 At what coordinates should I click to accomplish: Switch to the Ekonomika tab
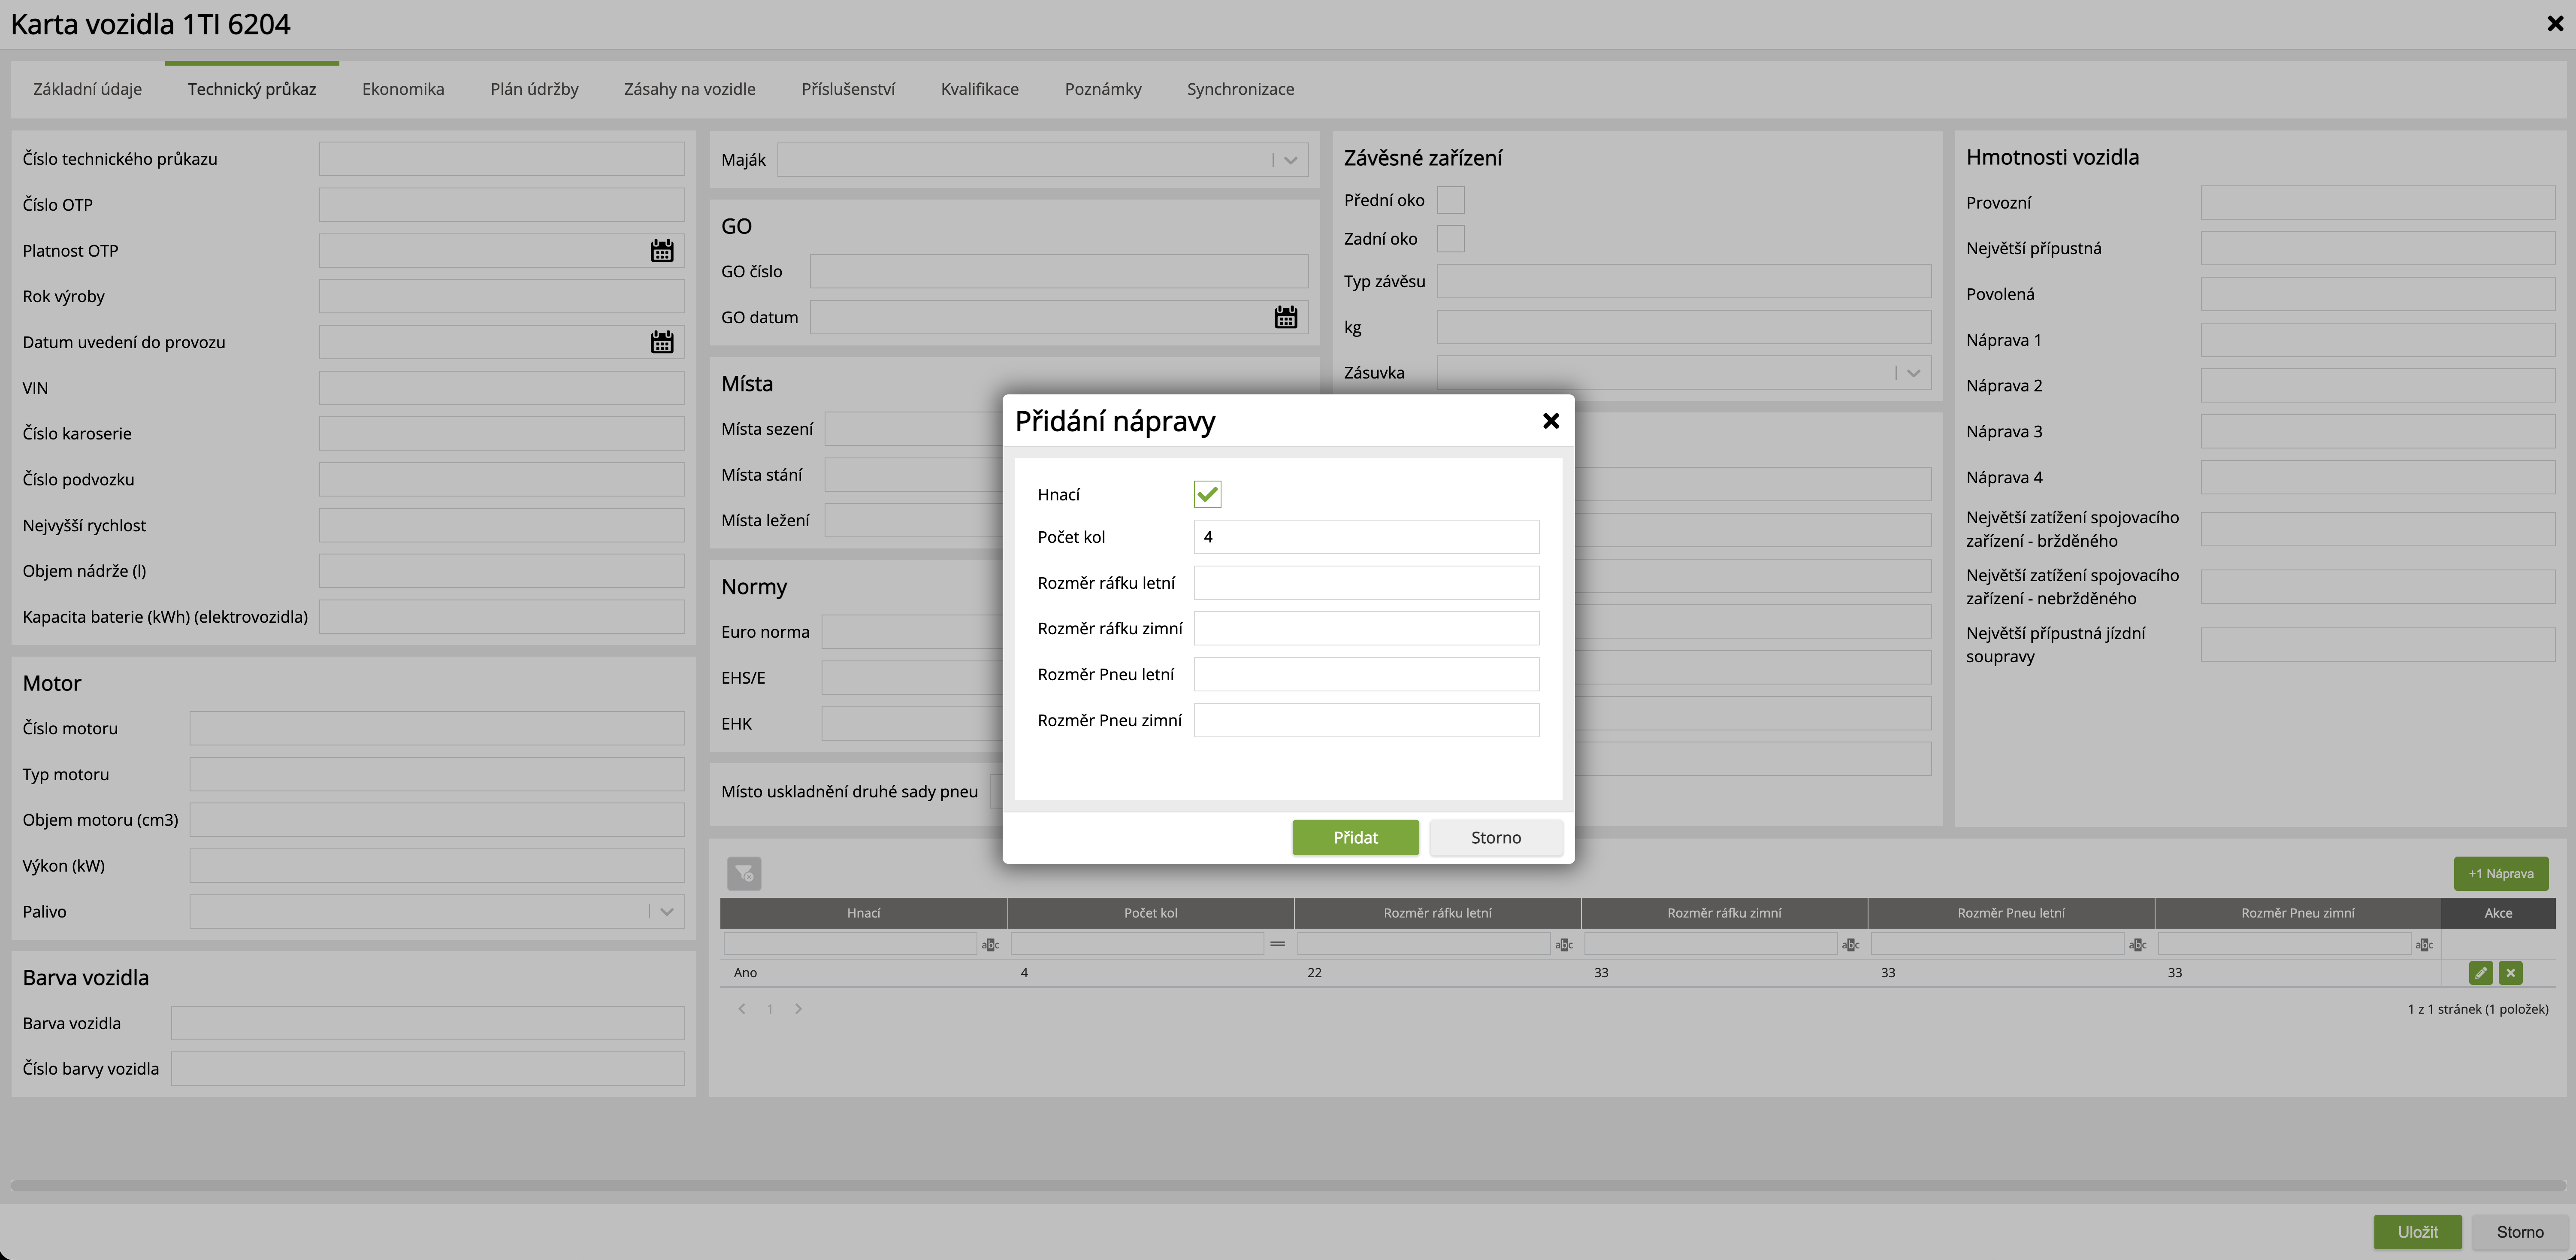[403, 89]
